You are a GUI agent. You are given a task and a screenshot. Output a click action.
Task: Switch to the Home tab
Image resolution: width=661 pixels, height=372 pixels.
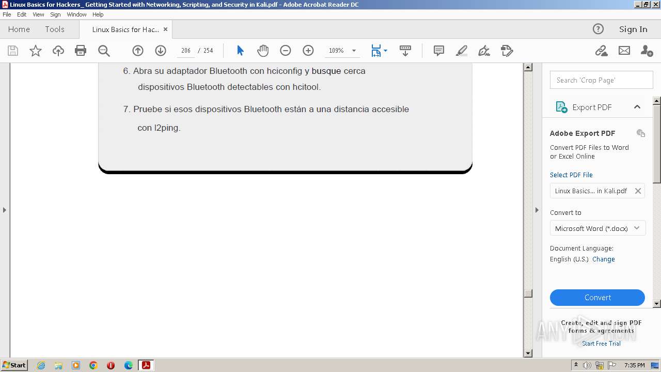pyautogui.click(x=19, y=29)
